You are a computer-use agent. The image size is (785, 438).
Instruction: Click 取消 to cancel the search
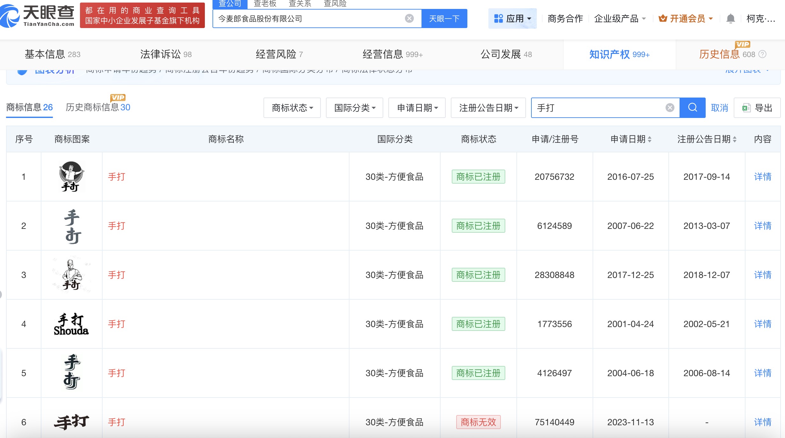(719, 108)
